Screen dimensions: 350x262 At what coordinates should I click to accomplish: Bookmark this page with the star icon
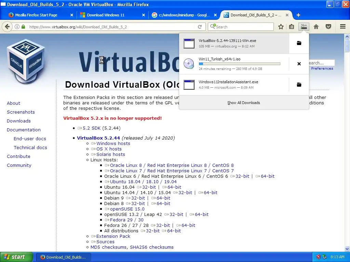tap(281, 27)
